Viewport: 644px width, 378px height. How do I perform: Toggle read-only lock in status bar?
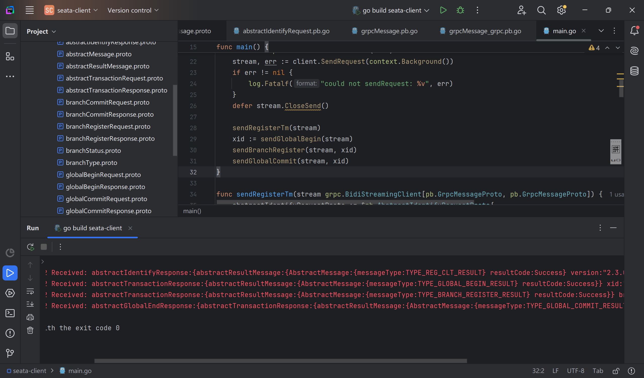coord(616,371)
